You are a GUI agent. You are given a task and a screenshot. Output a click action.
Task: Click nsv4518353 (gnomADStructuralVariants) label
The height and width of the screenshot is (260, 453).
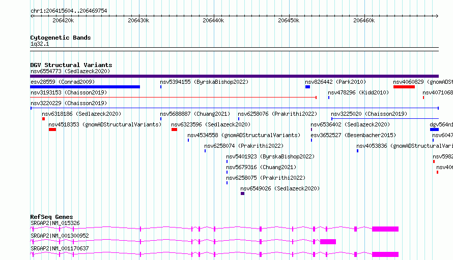click(105, 124)
